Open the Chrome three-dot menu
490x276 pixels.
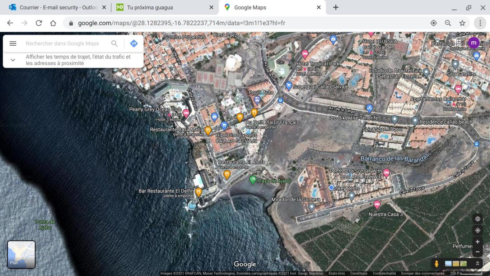pyautogui.click(x=480, y=23)
